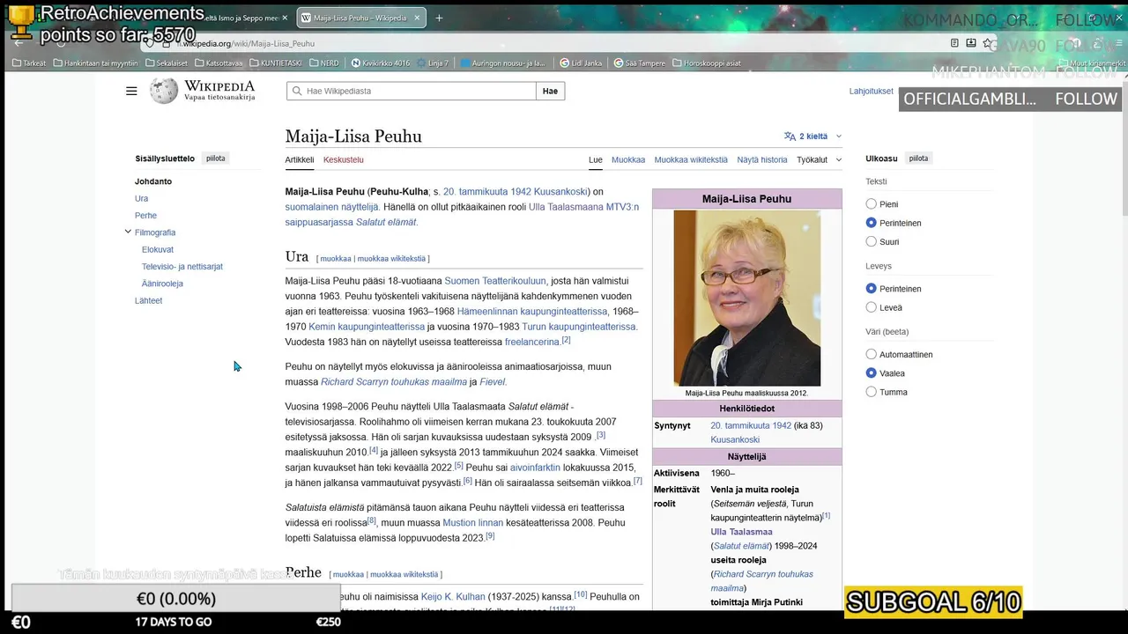Open a new browser tab with plus
The height and width of the screenshot is (634, 1128).
coord(439,18)
